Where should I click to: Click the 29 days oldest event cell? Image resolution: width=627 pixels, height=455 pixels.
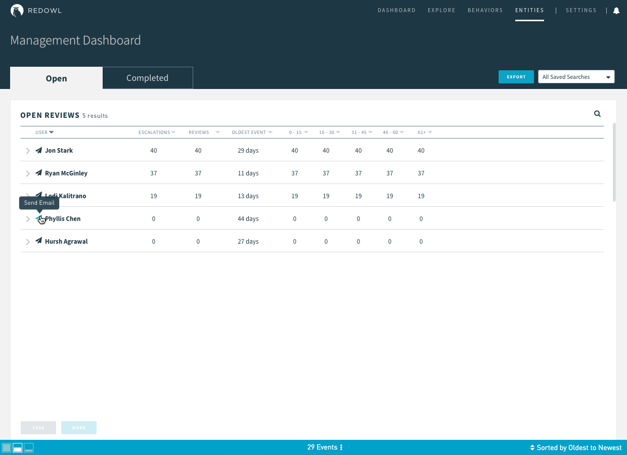tap(248, 151)
